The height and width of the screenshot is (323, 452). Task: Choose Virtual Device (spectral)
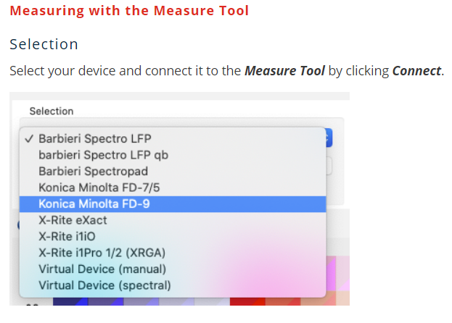click(104, 285)
